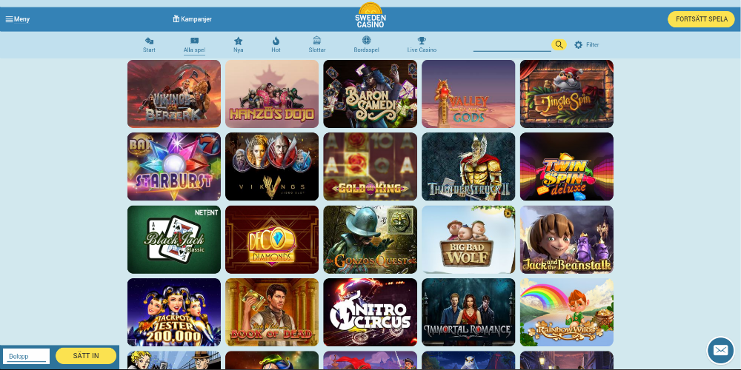
Task: Open the mail chat bubble icon
Action: [x=720, y=350]
